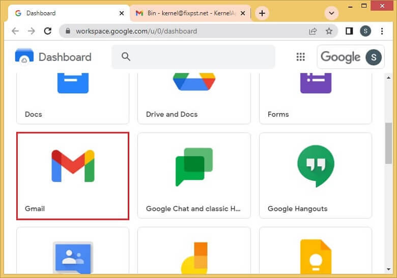Switch to the Dashboard tab
Image resolution: width=397 pixels, height=278 pixels.
pyautogui.click(x=69, y=13)
